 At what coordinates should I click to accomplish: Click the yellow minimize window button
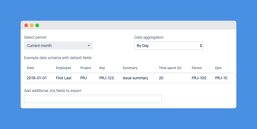click(x=32, y=25)
